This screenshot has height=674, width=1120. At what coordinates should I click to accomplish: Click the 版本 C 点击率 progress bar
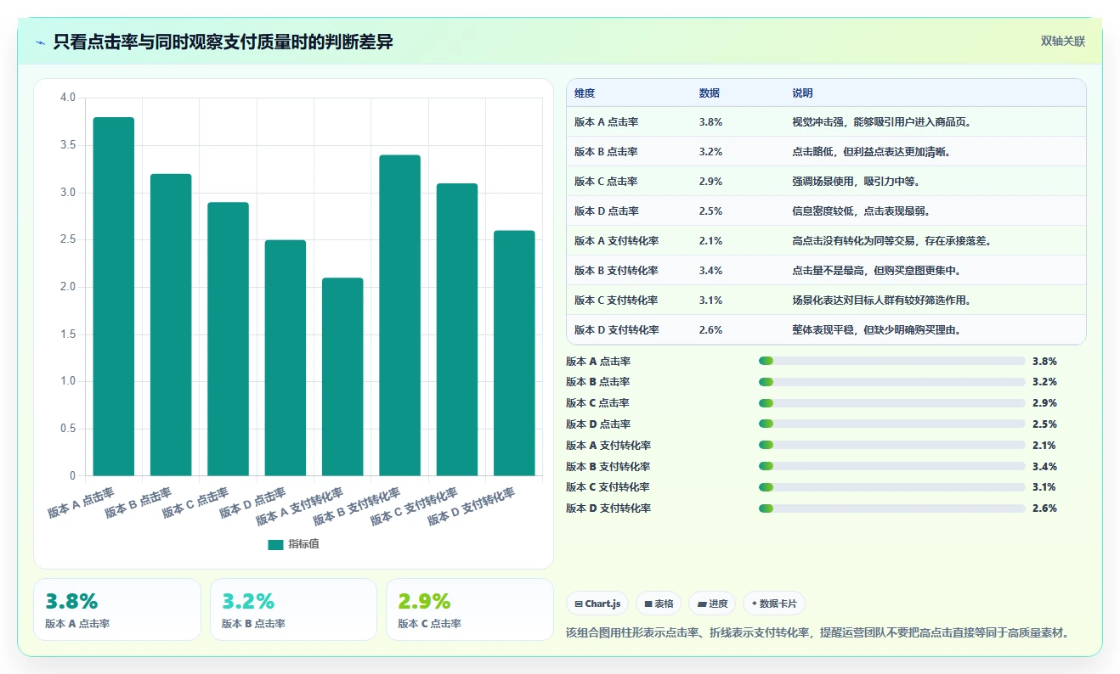[892, 403]
